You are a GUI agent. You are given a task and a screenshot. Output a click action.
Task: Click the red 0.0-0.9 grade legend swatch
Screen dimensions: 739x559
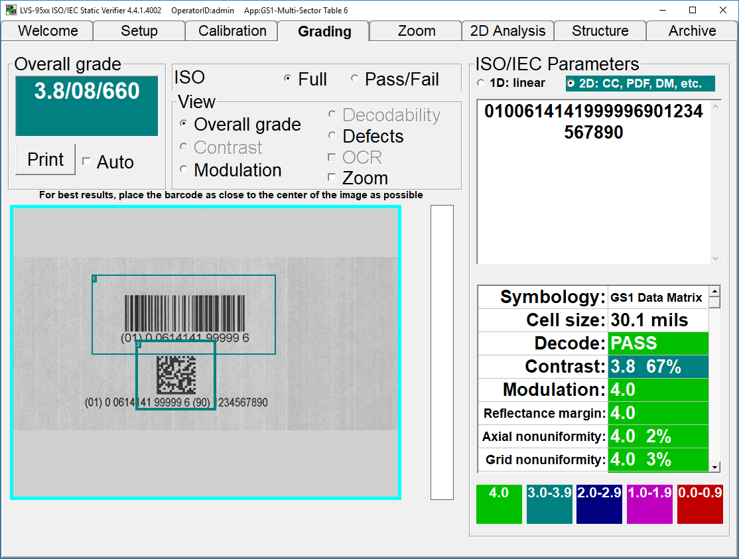(700, 504)
